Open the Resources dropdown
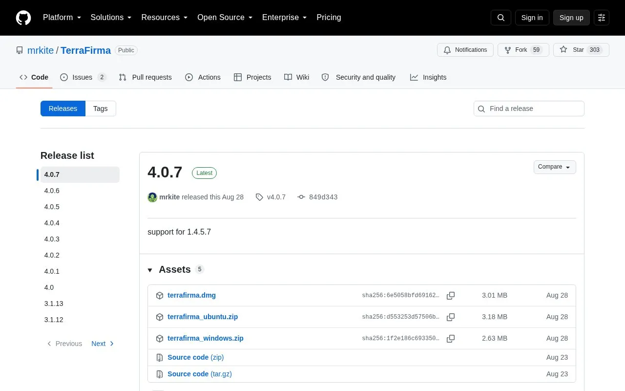625x391 pixels. coord(165,18)
